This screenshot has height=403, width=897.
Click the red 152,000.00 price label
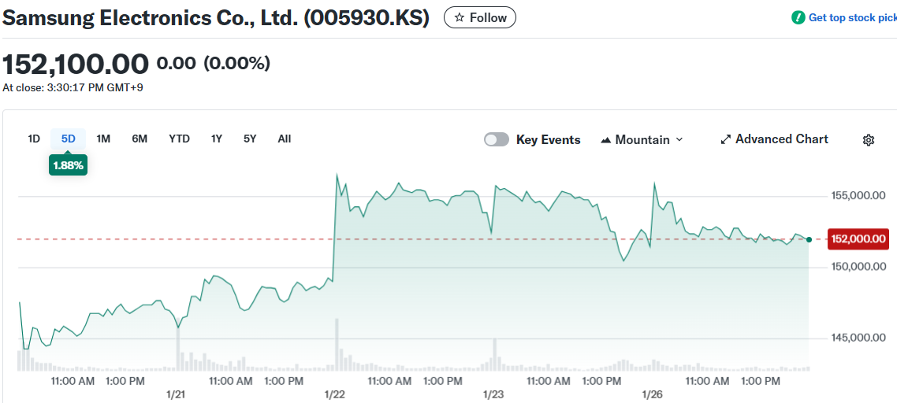pos(858,239)
